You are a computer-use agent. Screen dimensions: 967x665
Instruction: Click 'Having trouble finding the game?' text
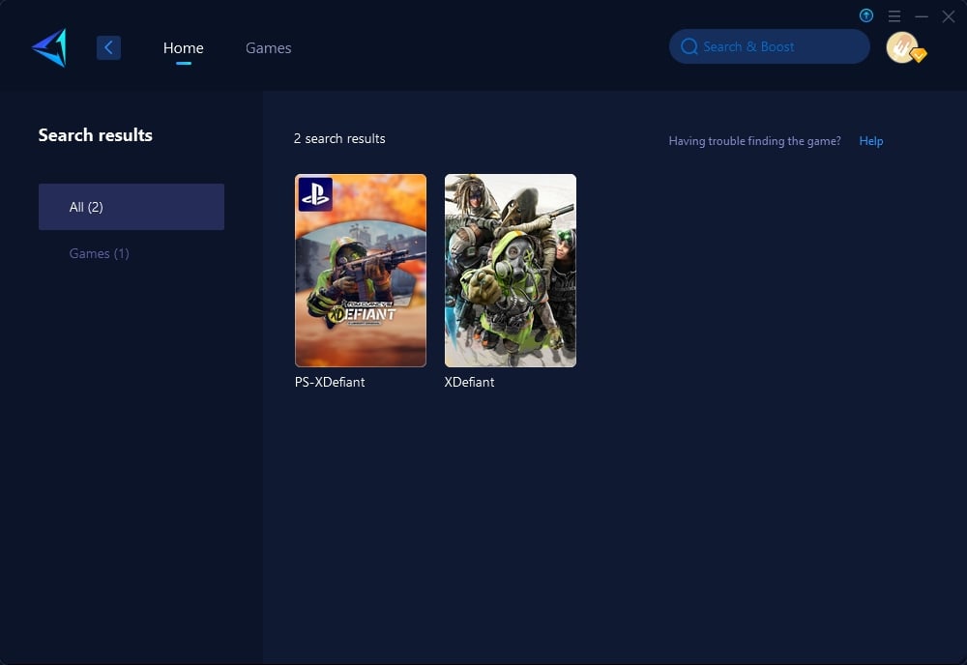point(755,140)
